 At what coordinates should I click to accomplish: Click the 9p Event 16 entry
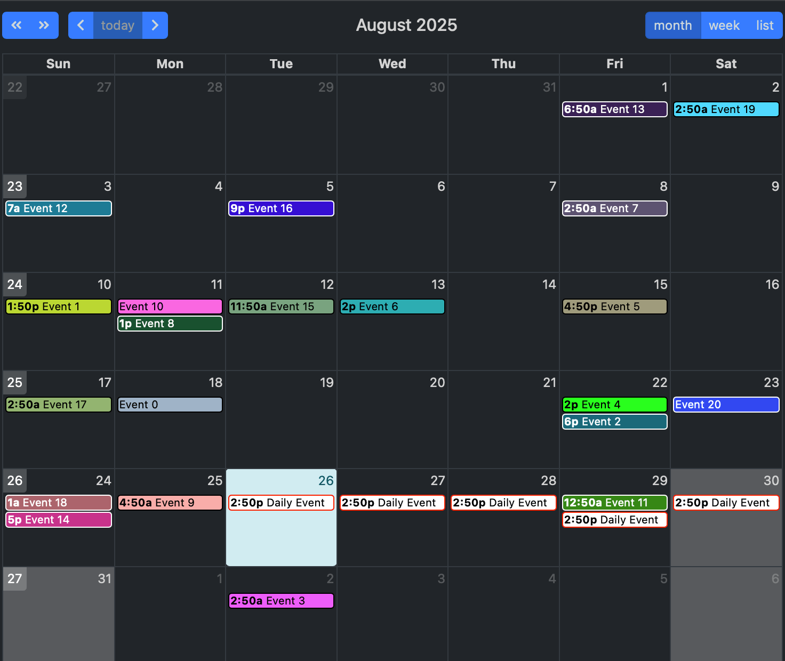tap(281, 208)
